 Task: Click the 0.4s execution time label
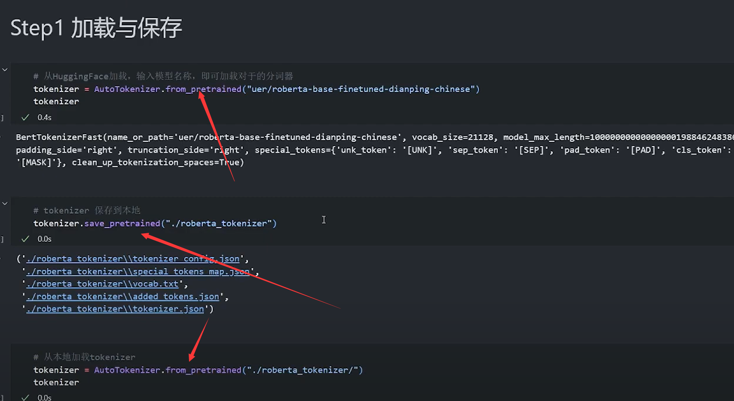[44, 118]
